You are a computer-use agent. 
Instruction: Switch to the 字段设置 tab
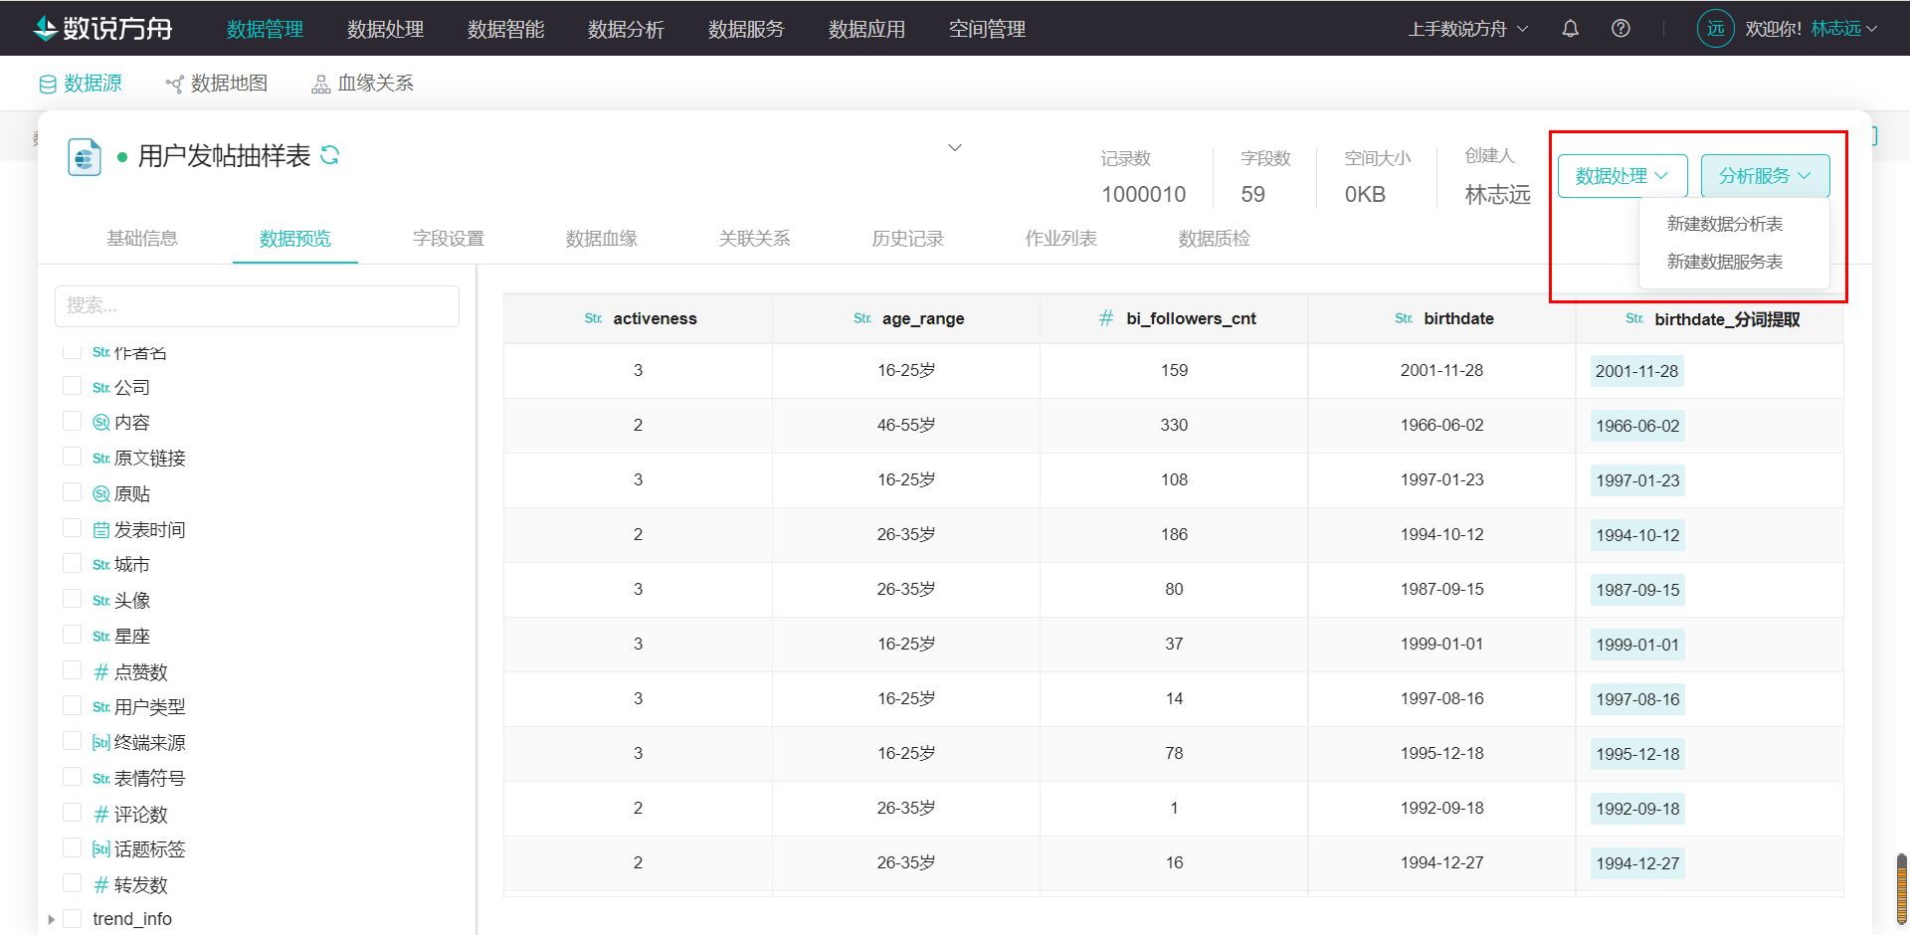click(x=449, y=239)
